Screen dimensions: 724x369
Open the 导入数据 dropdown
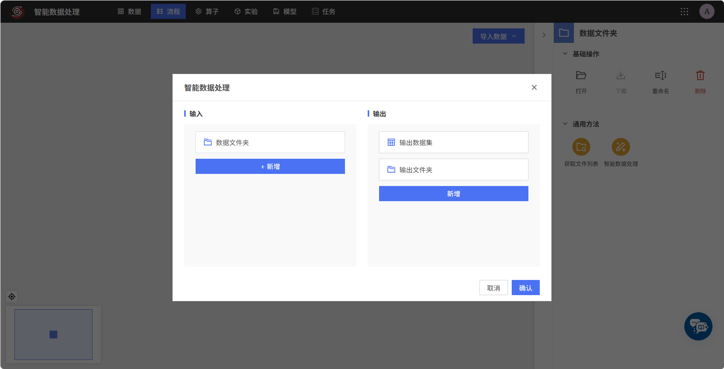[x=498, y=36]
